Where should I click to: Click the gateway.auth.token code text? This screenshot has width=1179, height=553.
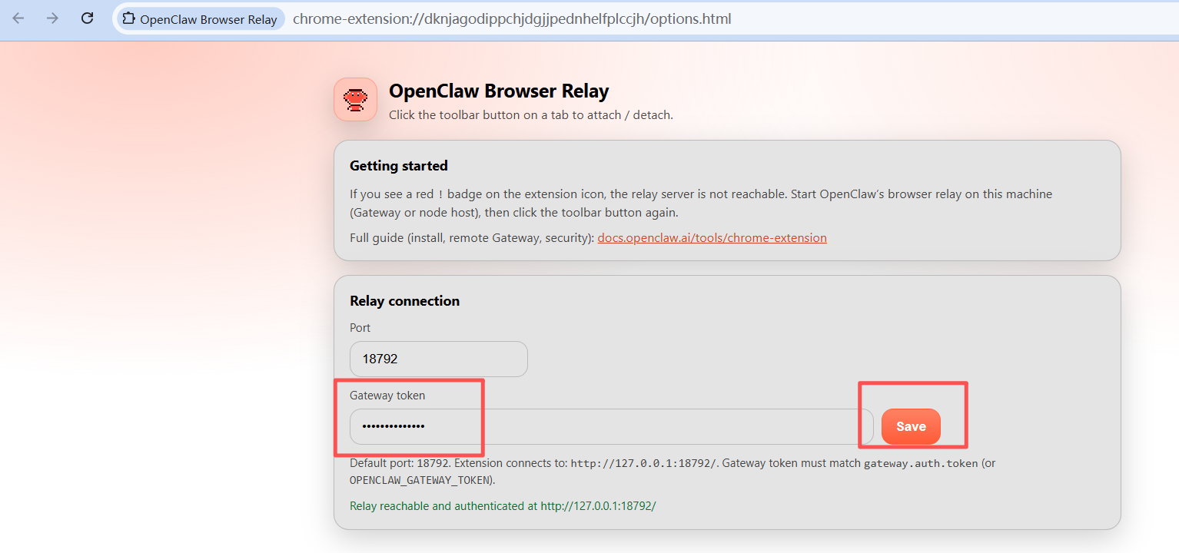[x=921, y=464]
